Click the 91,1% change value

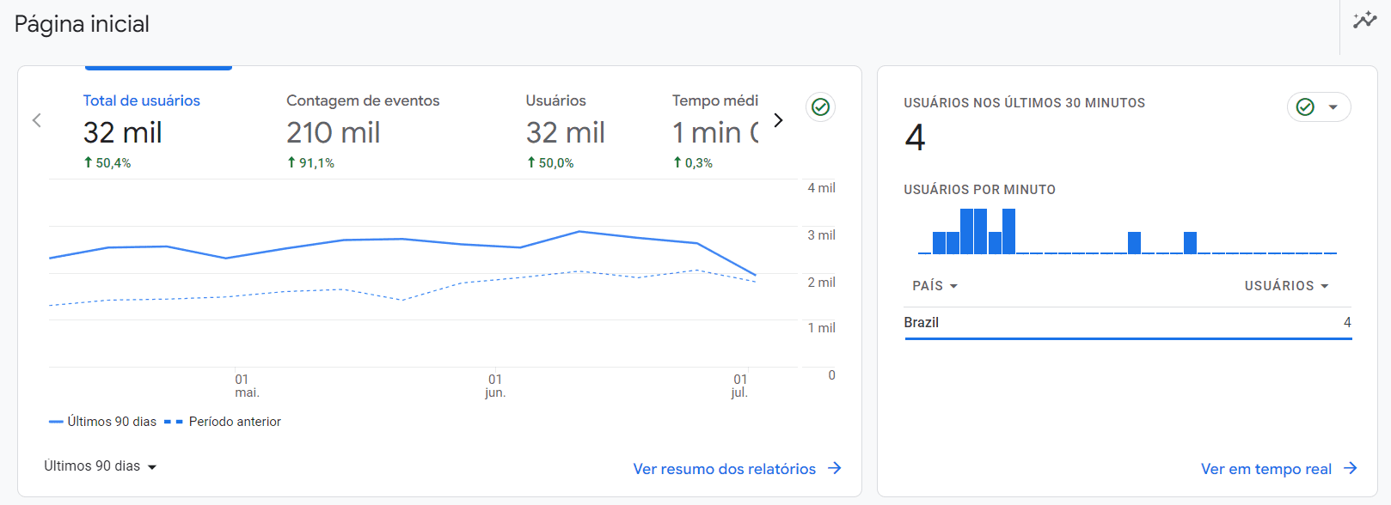tap(310, 162)
